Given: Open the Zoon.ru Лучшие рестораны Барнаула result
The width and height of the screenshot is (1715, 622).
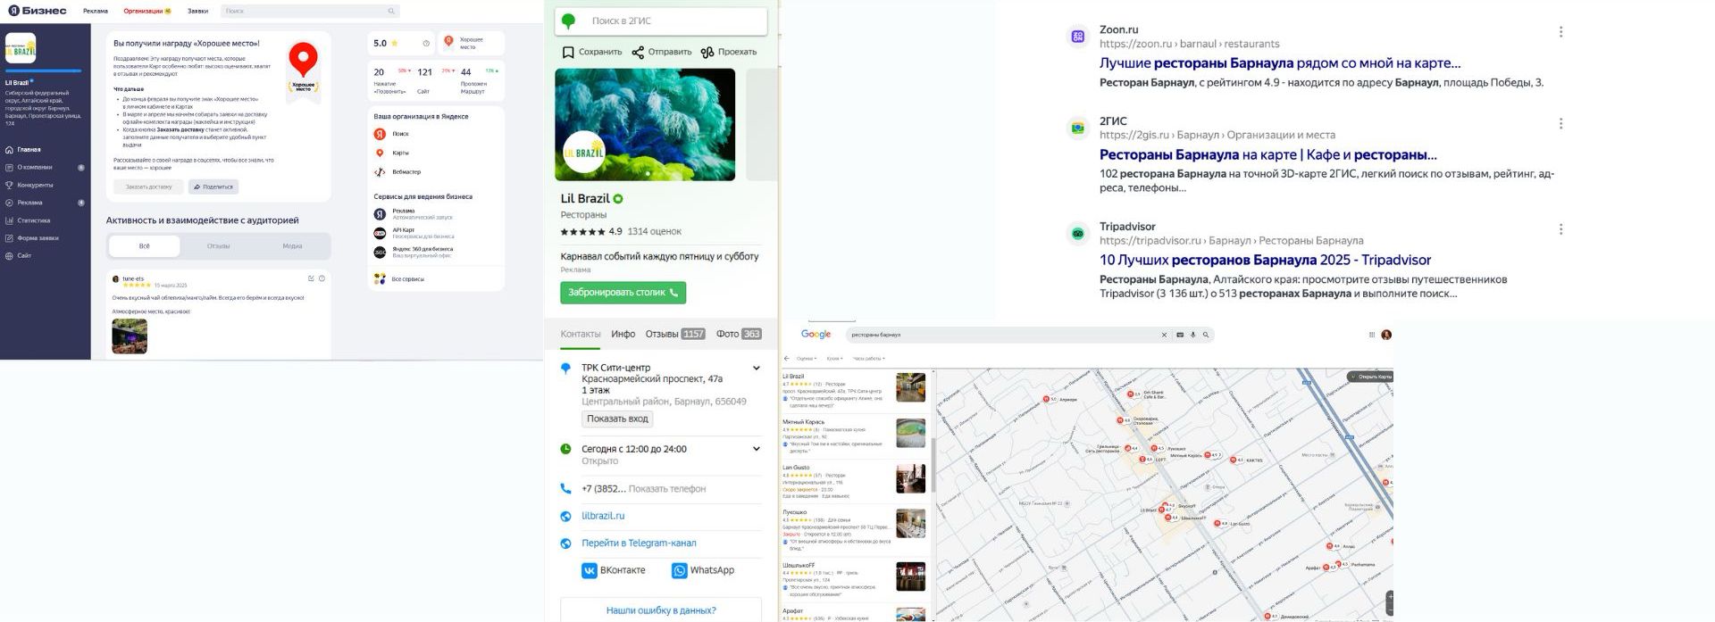Looking at the screenshot, I should (1280, 63).
